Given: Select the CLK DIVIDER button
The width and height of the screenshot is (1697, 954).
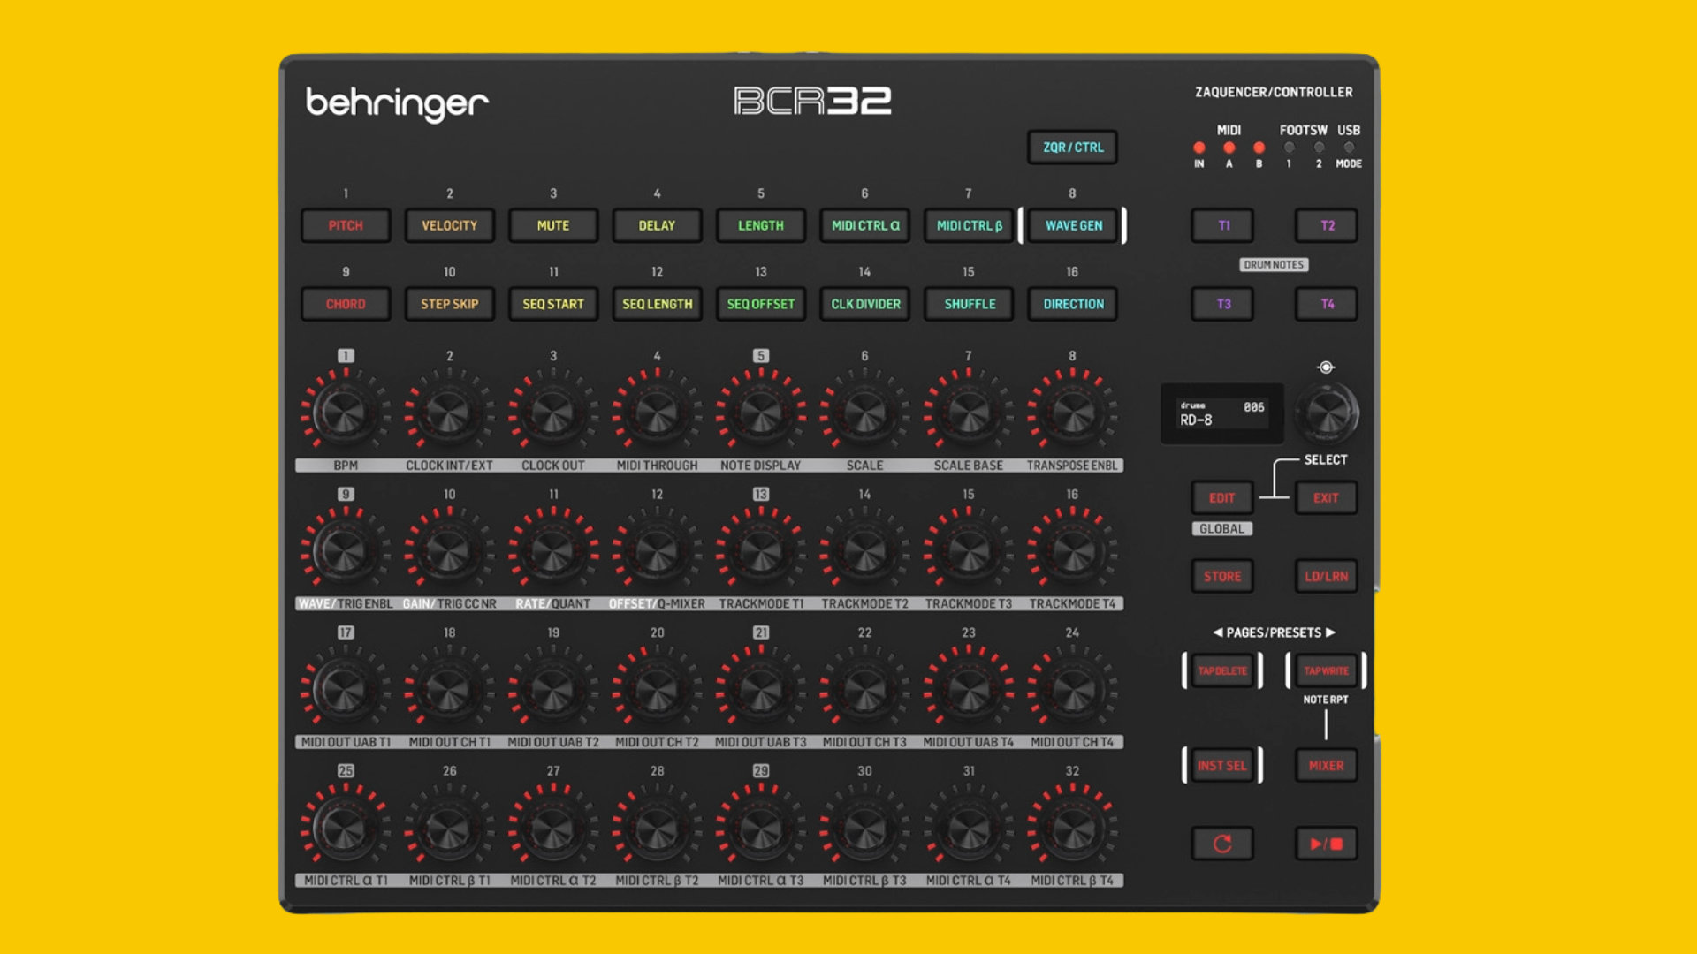Looking at the screenshot, I should 865,304.
